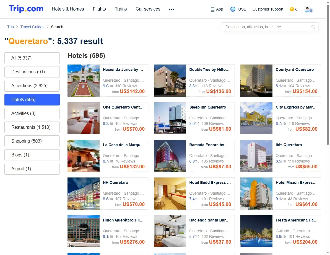Click the Sleep Inn Queretaro title
The height and width of the screenshot is (255, 330).
point(208,107)
